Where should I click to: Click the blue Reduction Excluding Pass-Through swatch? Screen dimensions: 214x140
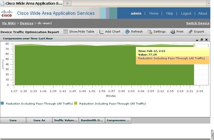click(x=2, y=103)
